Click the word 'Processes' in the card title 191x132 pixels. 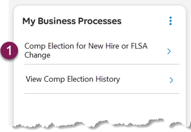[99, 21]
